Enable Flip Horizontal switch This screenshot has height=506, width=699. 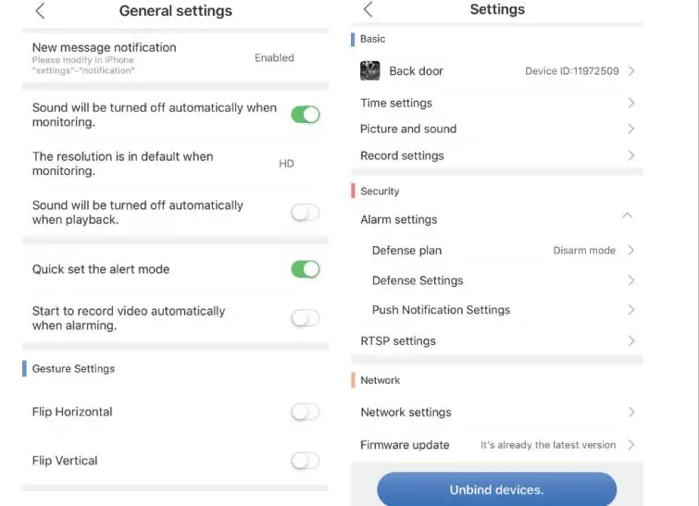click(x=306, y=412)
